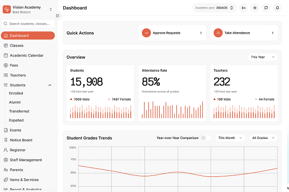Click the Notice Board pin icon

pyautogui.click(x=6, y=140)
